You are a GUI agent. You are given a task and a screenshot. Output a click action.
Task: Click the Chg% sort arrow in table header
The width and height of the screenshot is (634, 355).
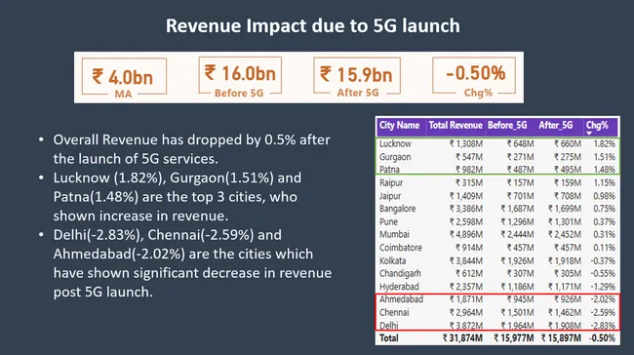pyautogui.click(x=589, y=133)
